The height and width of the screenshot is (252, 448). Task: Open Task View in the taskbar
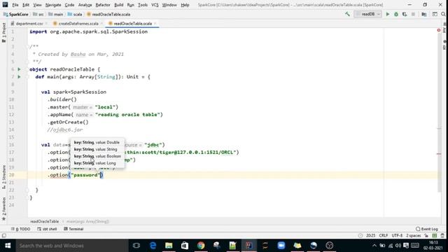136,246
